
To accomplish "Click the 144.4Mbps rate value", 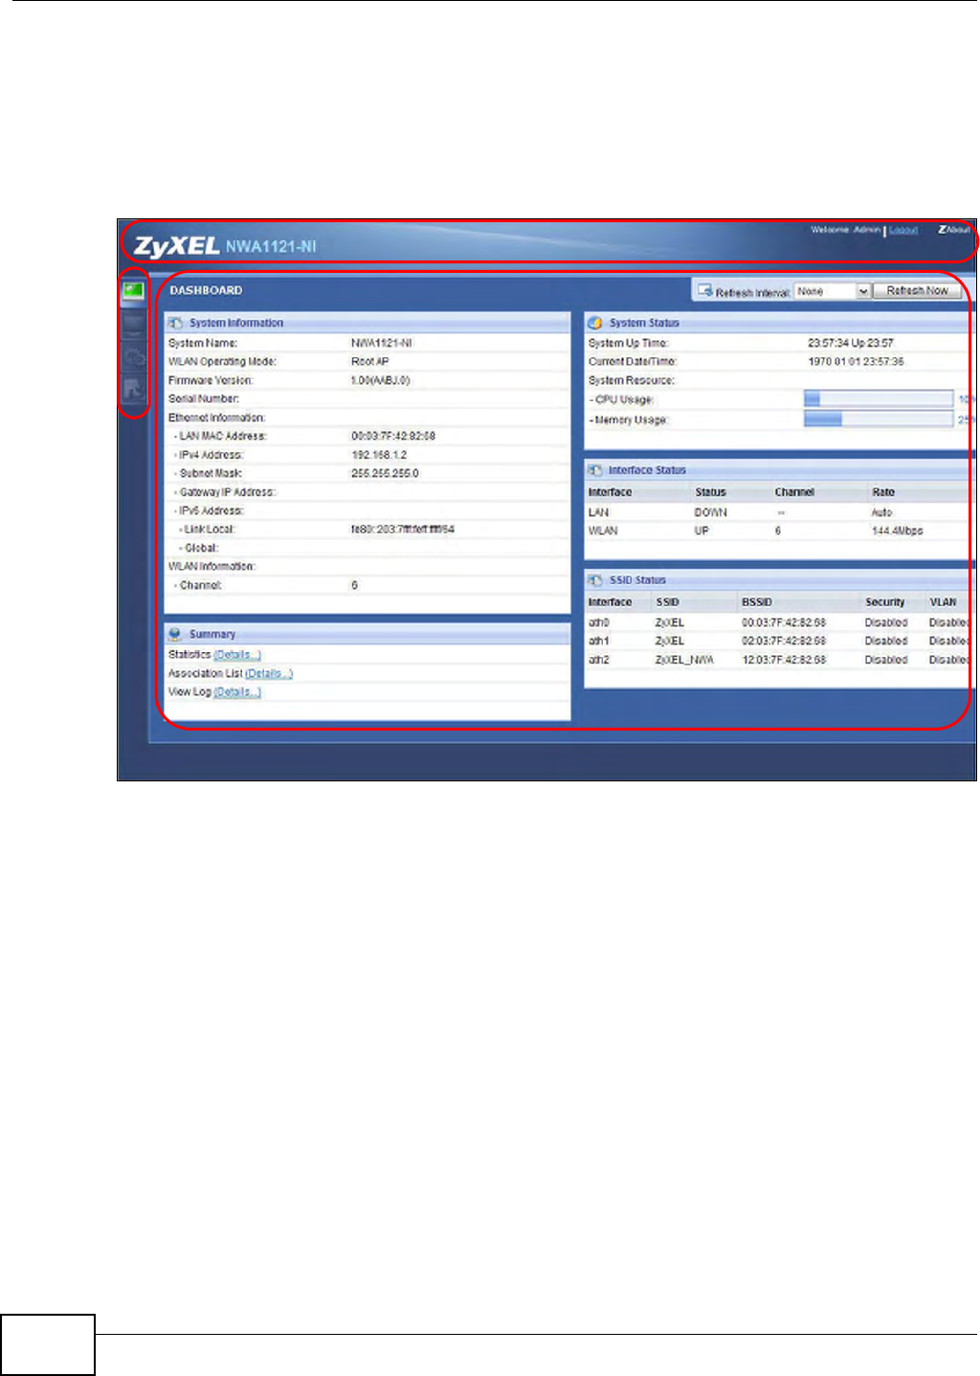I will click(898, 530).
